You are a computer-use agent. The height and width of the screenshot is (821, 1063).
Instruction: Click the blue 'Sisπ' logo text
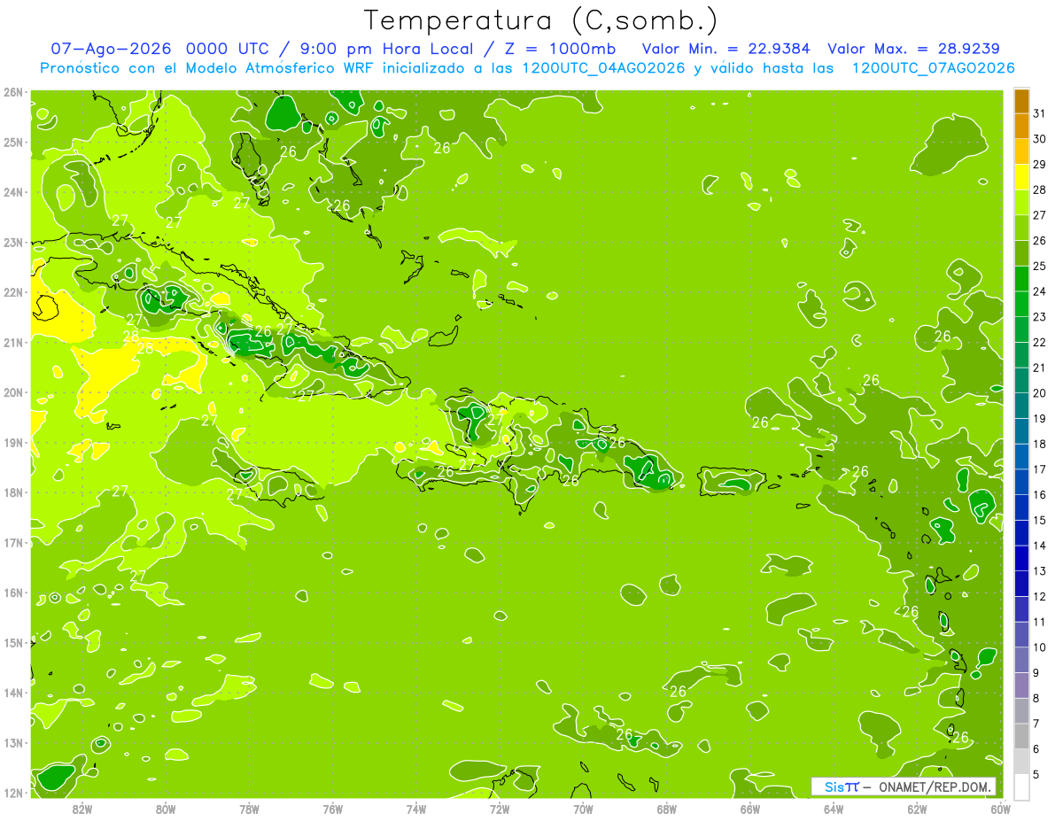point(842,786)
